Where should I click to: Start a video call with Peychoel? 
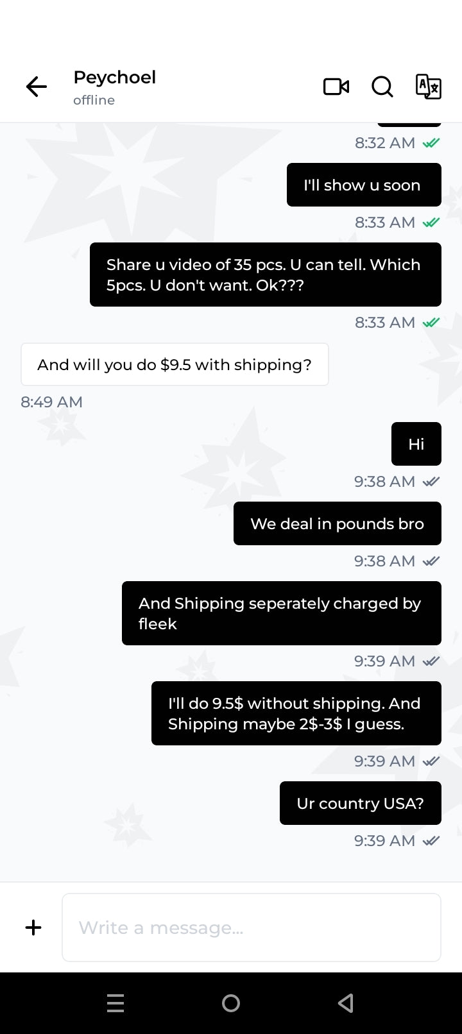point(336,87)
